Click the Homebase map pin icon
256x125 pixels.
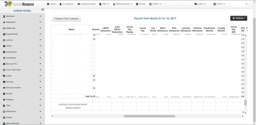click(x=4, y=58)
